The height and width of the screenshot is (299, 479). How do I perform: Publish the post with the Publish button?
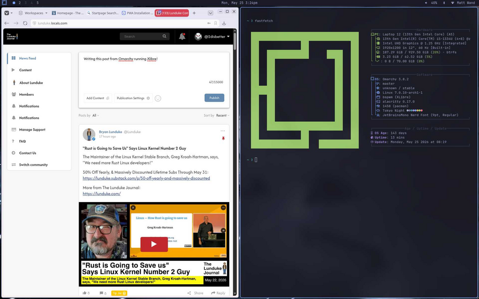coord(214,98)
